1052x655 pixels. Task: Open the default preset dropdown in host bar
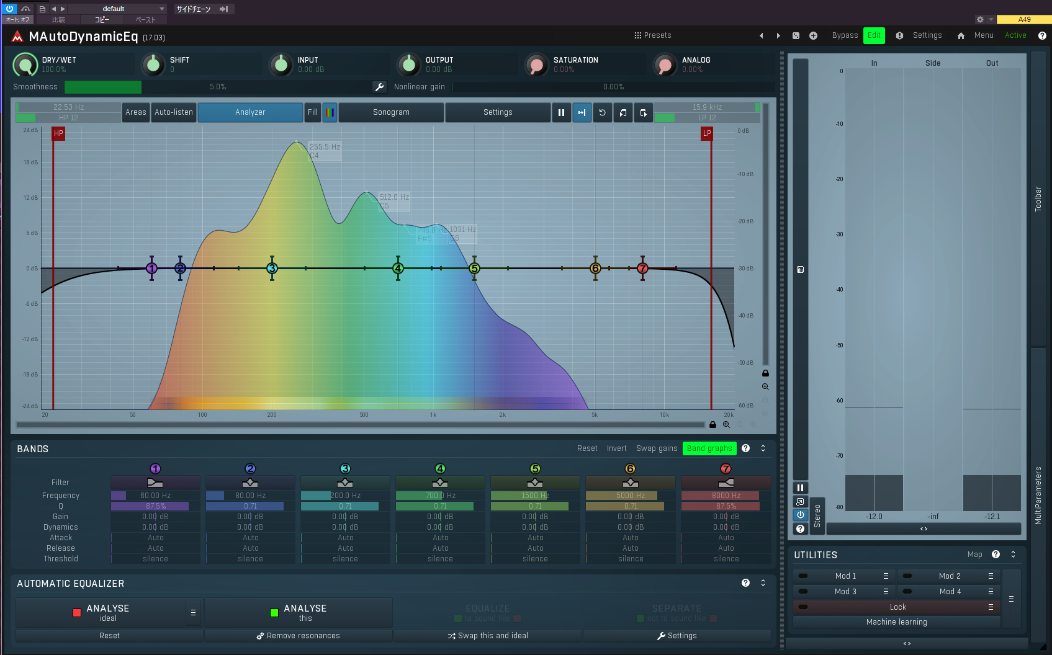click(x=117, y=9)
